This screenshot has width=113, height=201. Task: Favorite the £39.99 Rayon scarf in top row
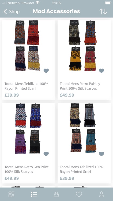tap(46, 71)
